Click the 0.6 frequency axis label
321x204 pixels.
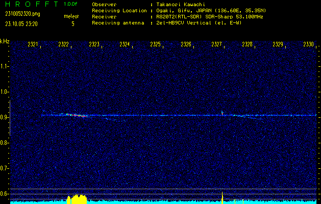point(5,193)
